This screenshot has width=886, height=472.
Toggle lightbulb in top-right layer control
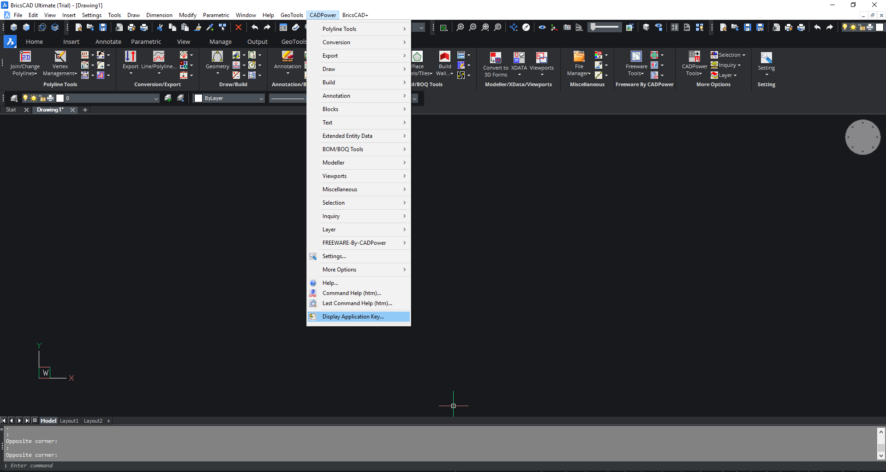click(x=845, y=27)
